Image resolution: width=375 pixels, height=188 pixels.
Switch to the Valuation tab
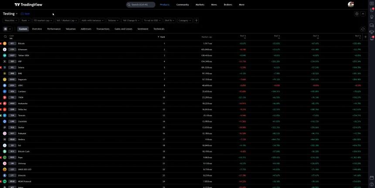tap(71, 29)
